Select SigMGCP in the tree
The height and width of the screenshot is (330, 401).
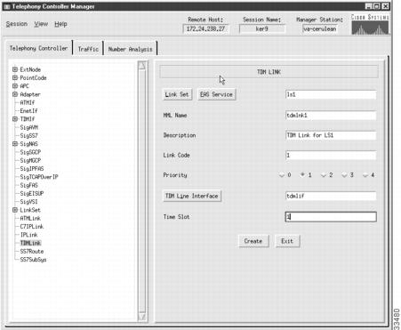[30, 160]
